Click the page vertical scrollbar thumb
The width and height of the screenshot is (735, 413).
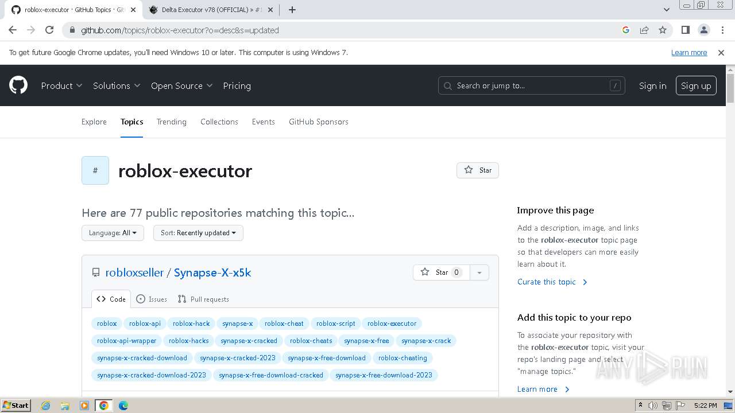[x=730, y=88]
